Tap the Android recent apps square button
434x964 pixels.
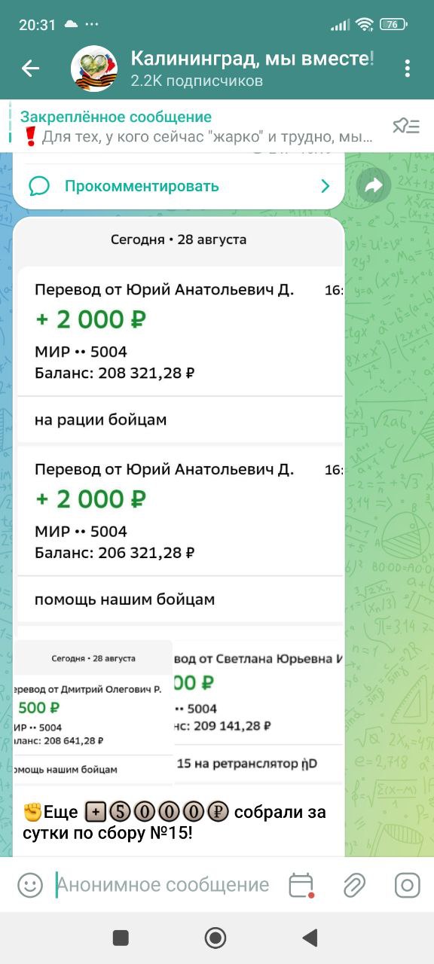tap(121, 938)
